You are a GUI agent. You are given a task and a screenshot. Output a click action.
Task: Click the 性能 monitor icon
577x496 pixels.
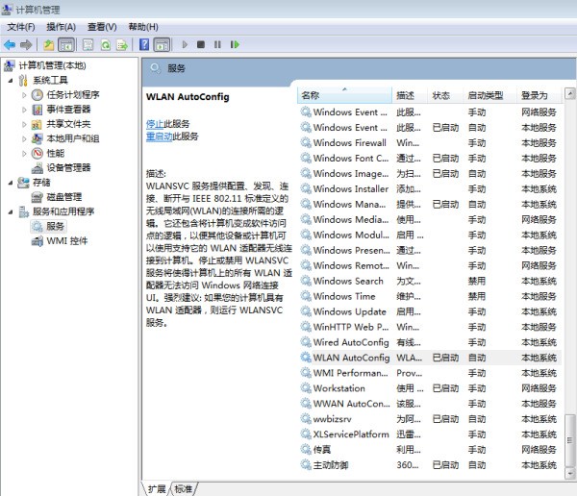click(x=38, y=154)
